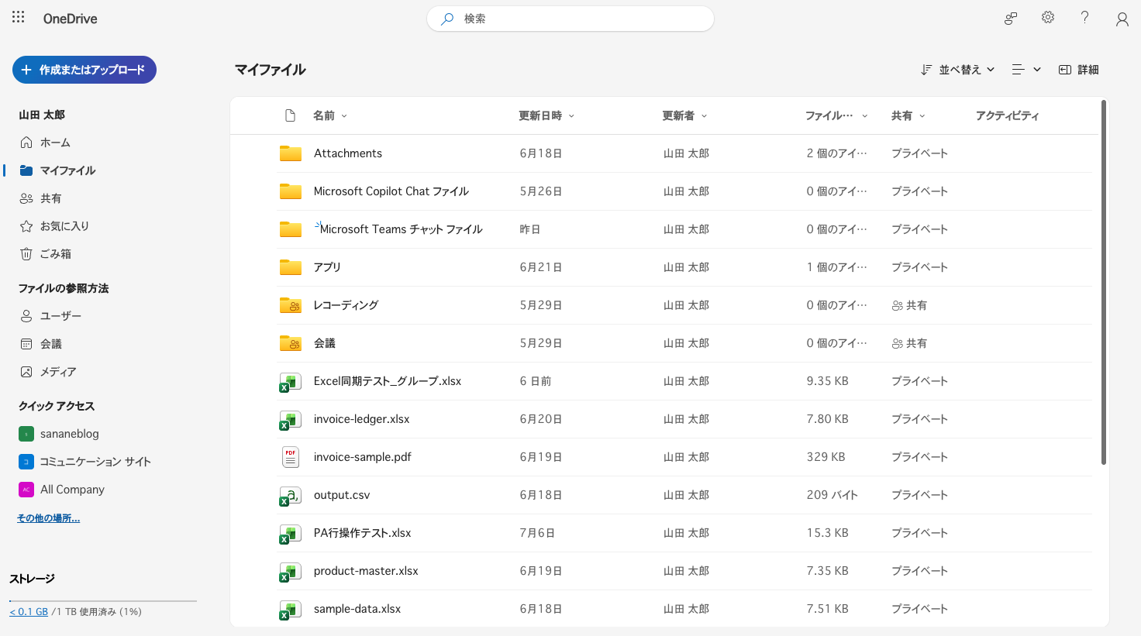Click the storage usage progress bar

tap(103, 600)
